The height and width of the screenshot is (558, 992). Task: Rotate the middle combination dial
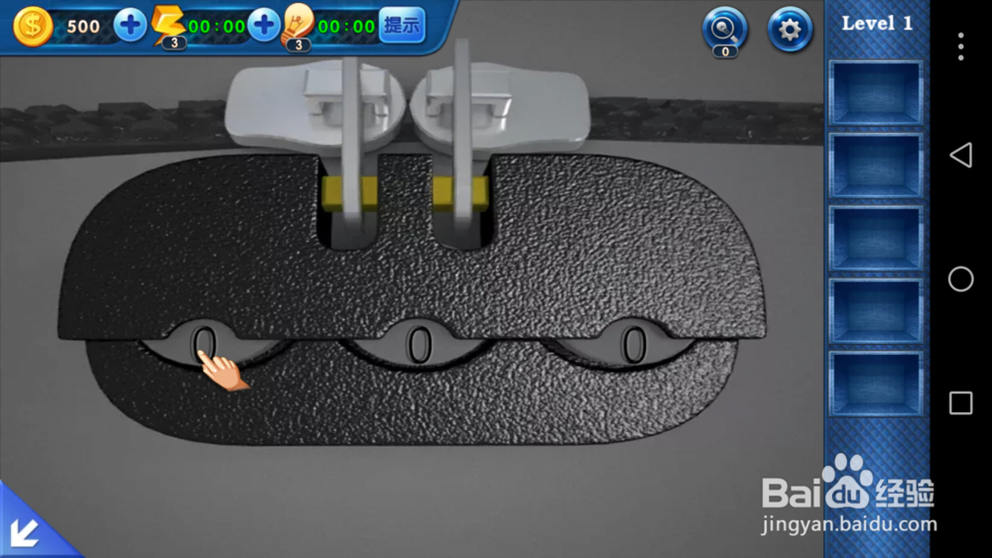coord(419,344)
